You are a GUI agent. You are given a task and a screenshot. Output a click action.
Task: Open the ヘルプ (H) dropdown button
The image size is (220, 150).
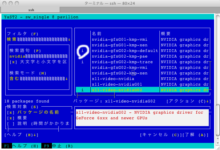[21, 135]
